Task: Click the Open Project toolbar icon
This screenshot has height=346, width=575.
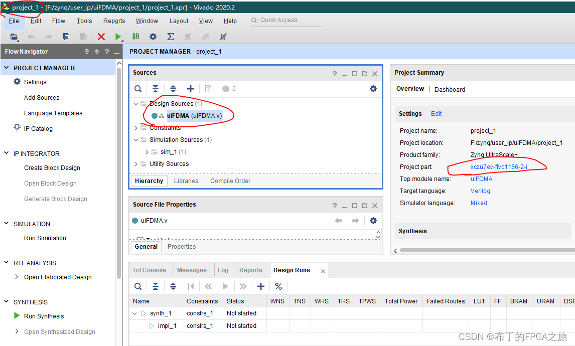Action: [14, 37]
